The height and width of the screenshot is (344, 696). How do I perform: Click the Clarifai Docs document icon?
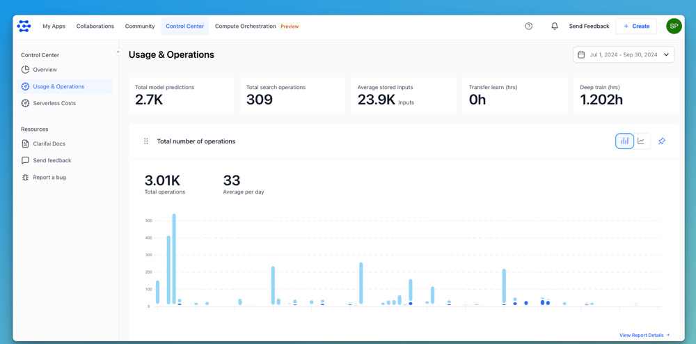click(x=26, y=144)
